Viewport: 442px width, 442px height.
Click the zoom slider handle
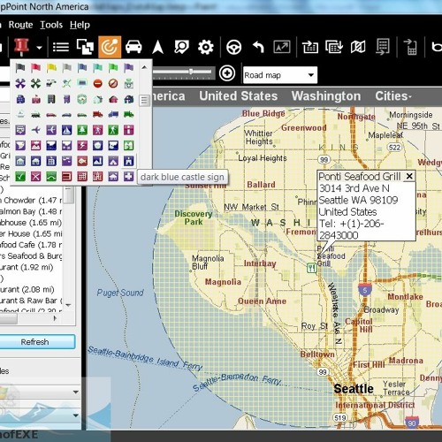191,72
